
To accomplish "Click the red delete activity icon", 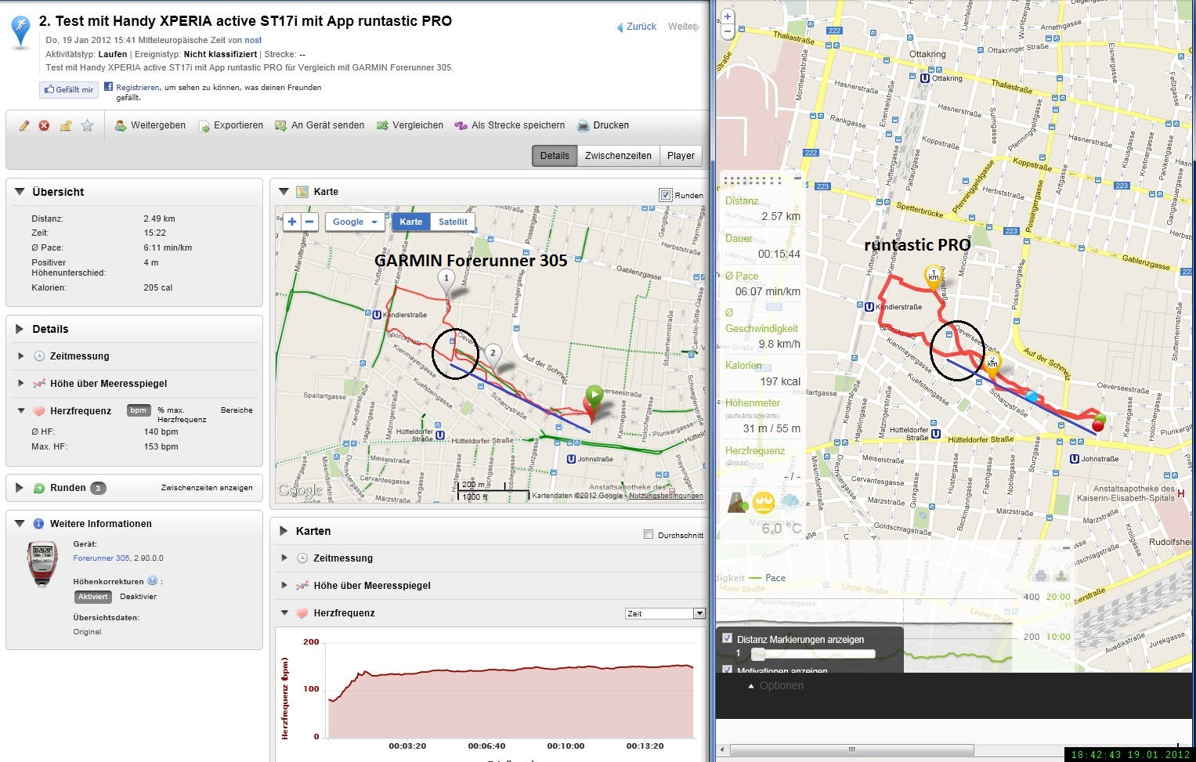I will (45, 125).
